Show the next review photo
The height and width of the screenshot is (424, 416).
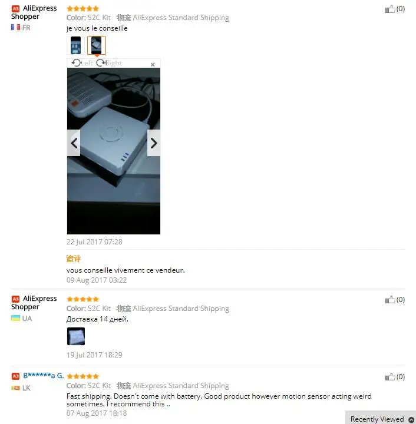coord(154,143)
